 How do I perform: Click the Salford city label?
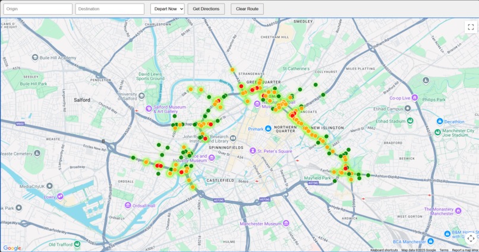tap(82, 100)
